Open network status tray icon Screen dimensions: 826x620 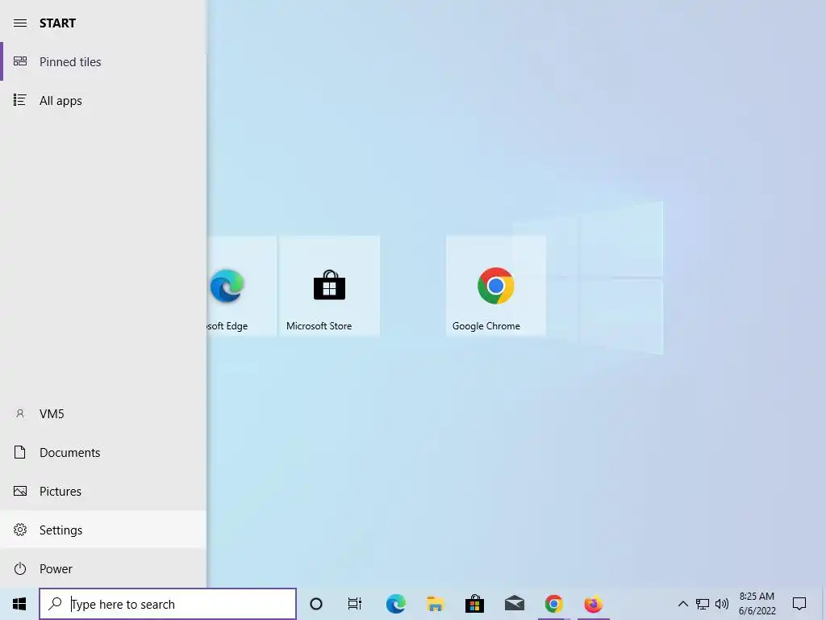tap(703, 604)
